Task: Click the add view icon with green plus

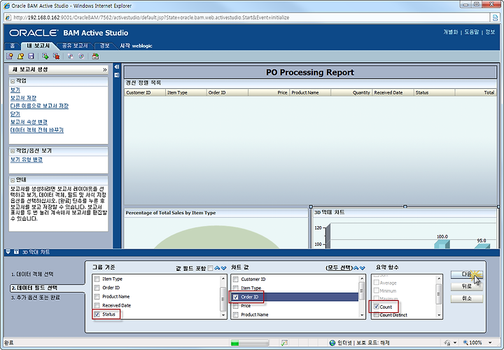Action: tap(45, 56)
